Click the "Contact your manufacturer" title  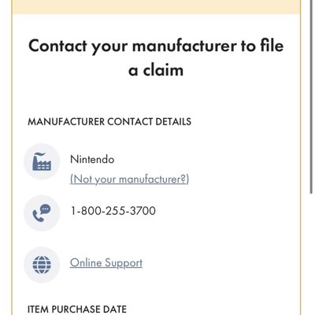click(156, 57)
